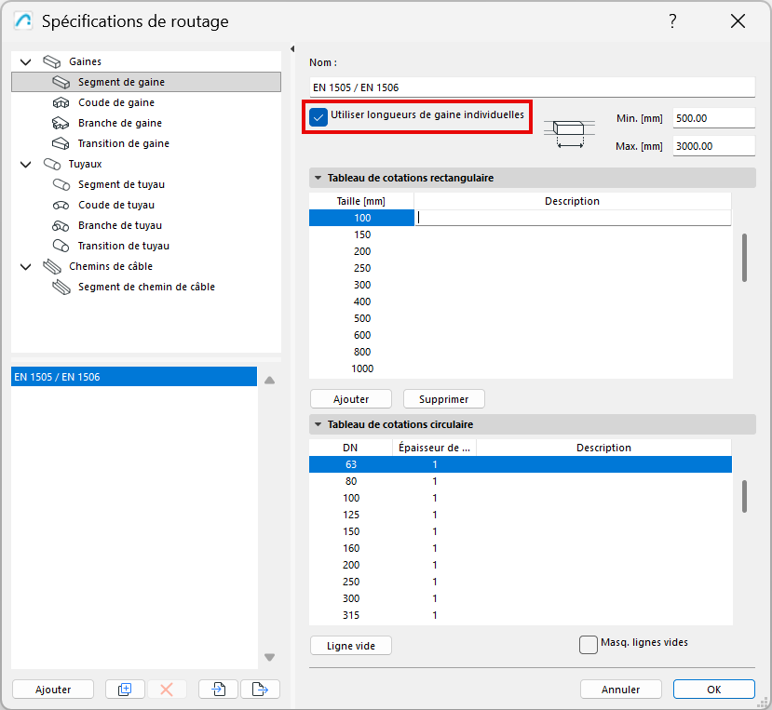
Task: Collapse Tableau de cotations rectangulaire section
Action: click(x=318, y=178)
